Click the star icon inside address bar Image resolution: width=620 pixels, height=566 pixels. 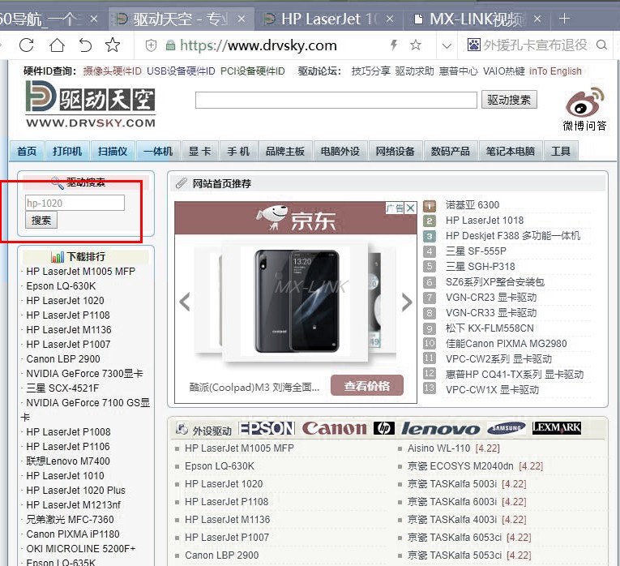(416, 45)
